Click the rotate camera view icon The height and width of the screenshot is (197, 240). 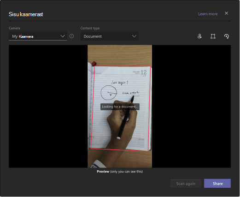(x=227, y=36)
